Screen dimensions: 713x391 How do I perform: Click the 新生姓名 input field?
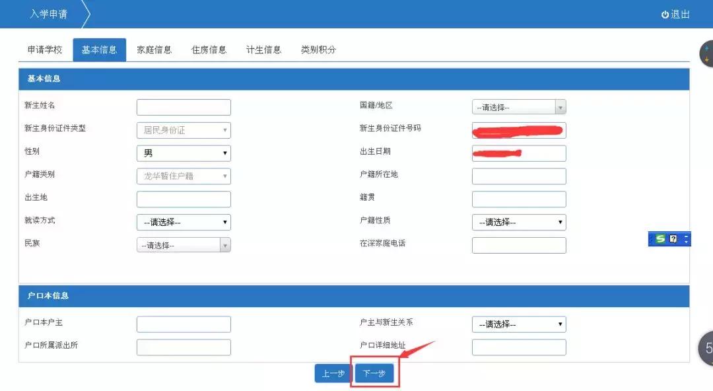(183, 106)
